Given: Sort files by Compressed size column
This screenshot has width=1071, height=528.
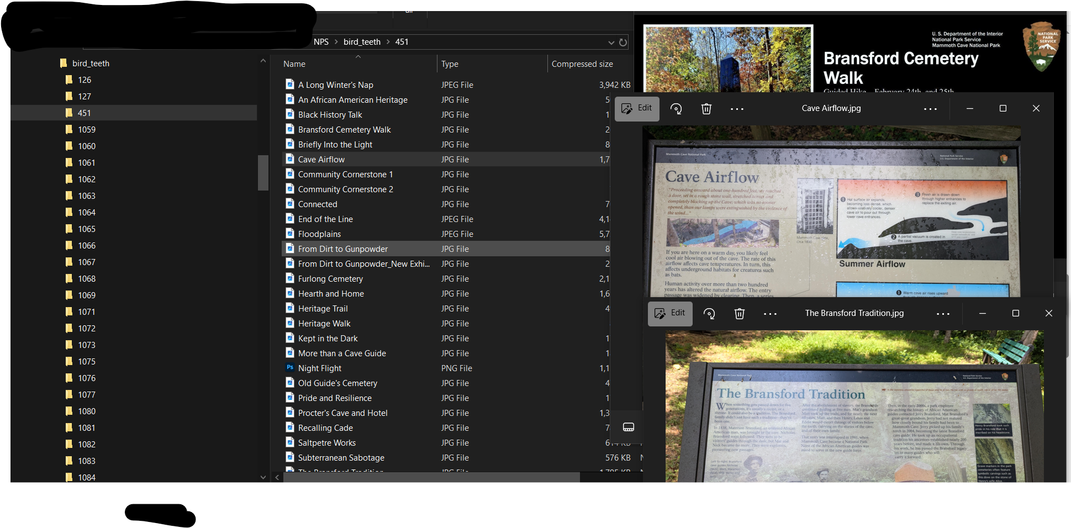Looking at the screenshot, I should pyautogui.click(x=582, y=64).
